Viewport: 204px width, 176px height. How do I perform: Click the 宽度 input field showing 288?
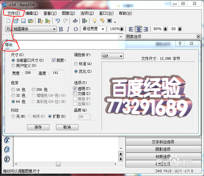pos(30,73)
